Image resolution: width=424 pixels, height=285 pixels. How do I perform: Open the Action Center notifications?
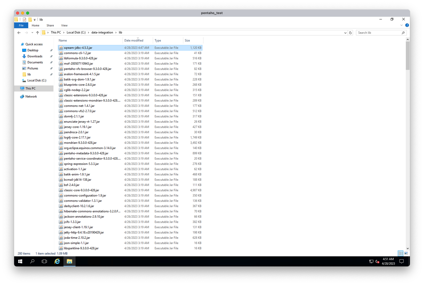pyautogui.click(x=402, y=261)
